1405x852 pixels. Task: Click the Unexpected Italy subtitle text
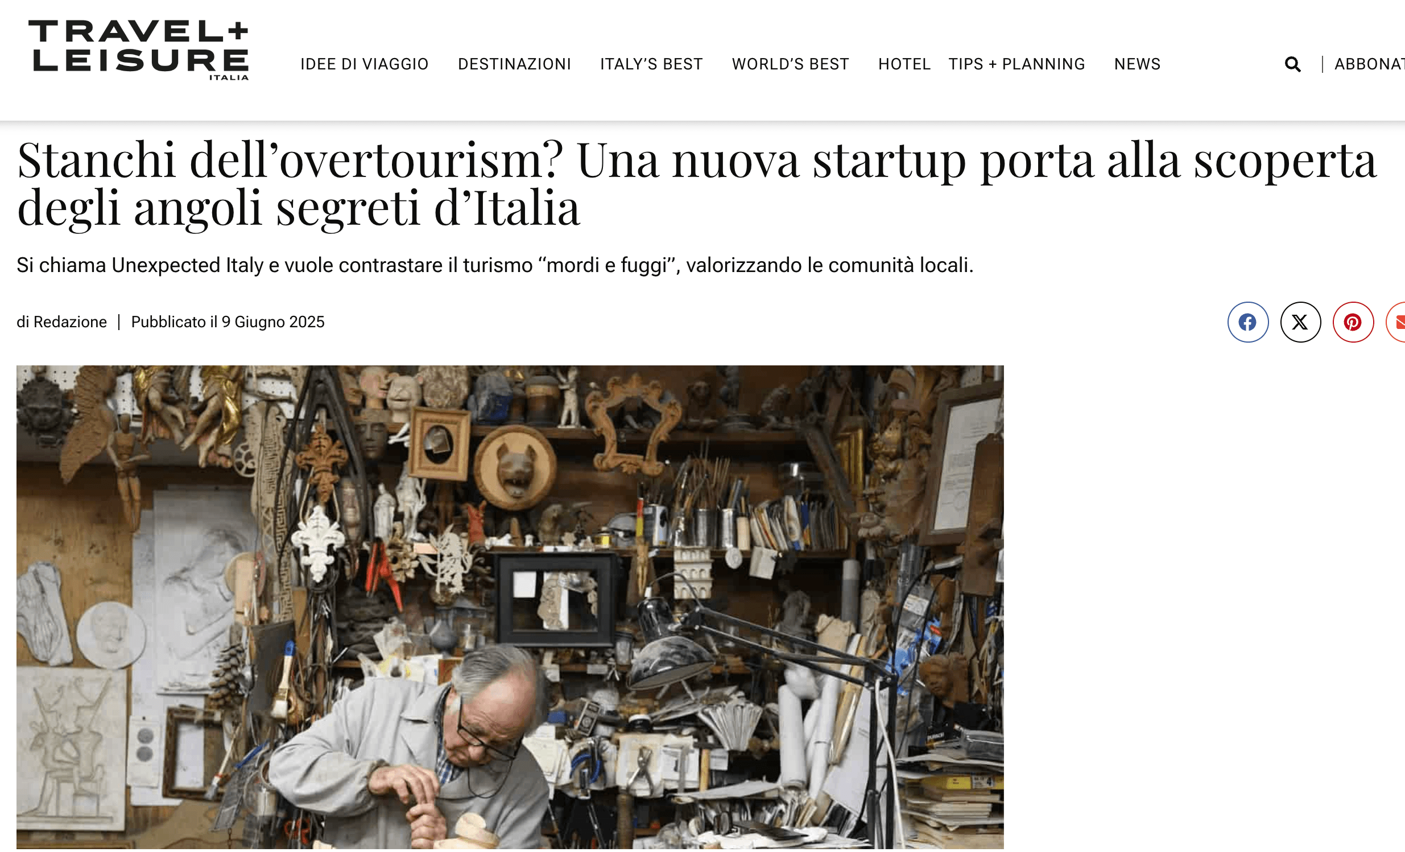pos(494,266)
